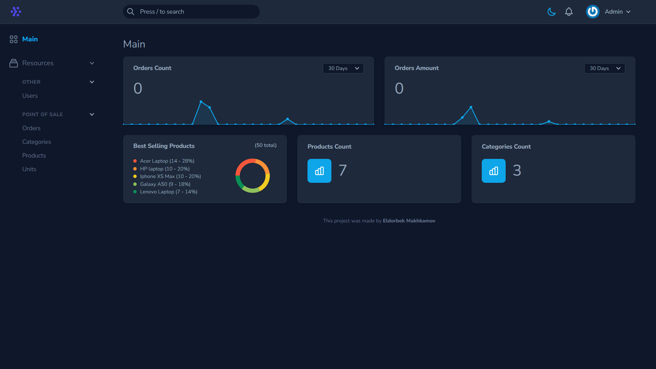Image resolution: width=656 pixels, height=369 pixels.
Task: Open the Orders Count 30 Days dropdown
Action: (343, 68)
